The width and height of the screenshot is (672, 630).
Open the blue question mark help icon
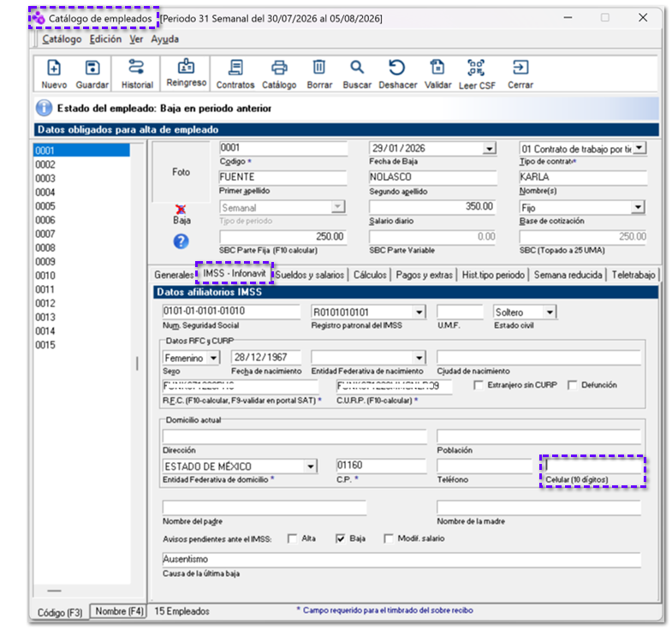pyautogui.click(x=181, y=241)
